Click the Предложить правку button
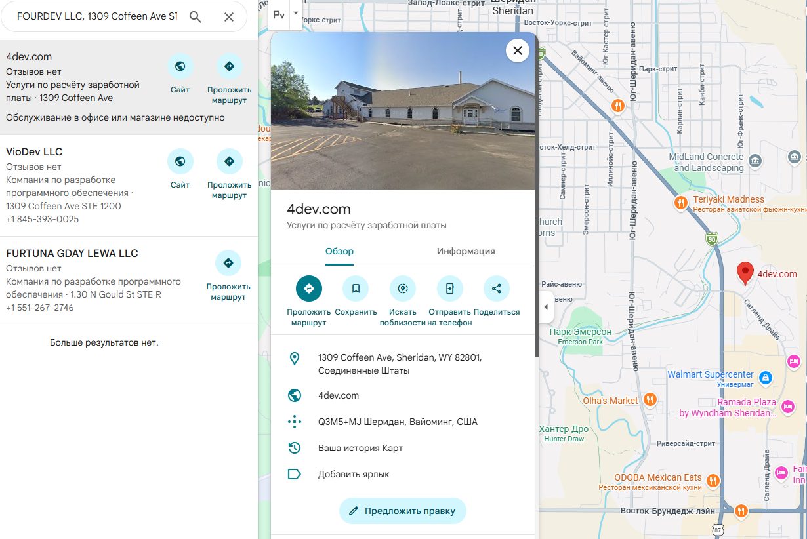Viewport: 807px width, 539px height. [x=402, y=511]
